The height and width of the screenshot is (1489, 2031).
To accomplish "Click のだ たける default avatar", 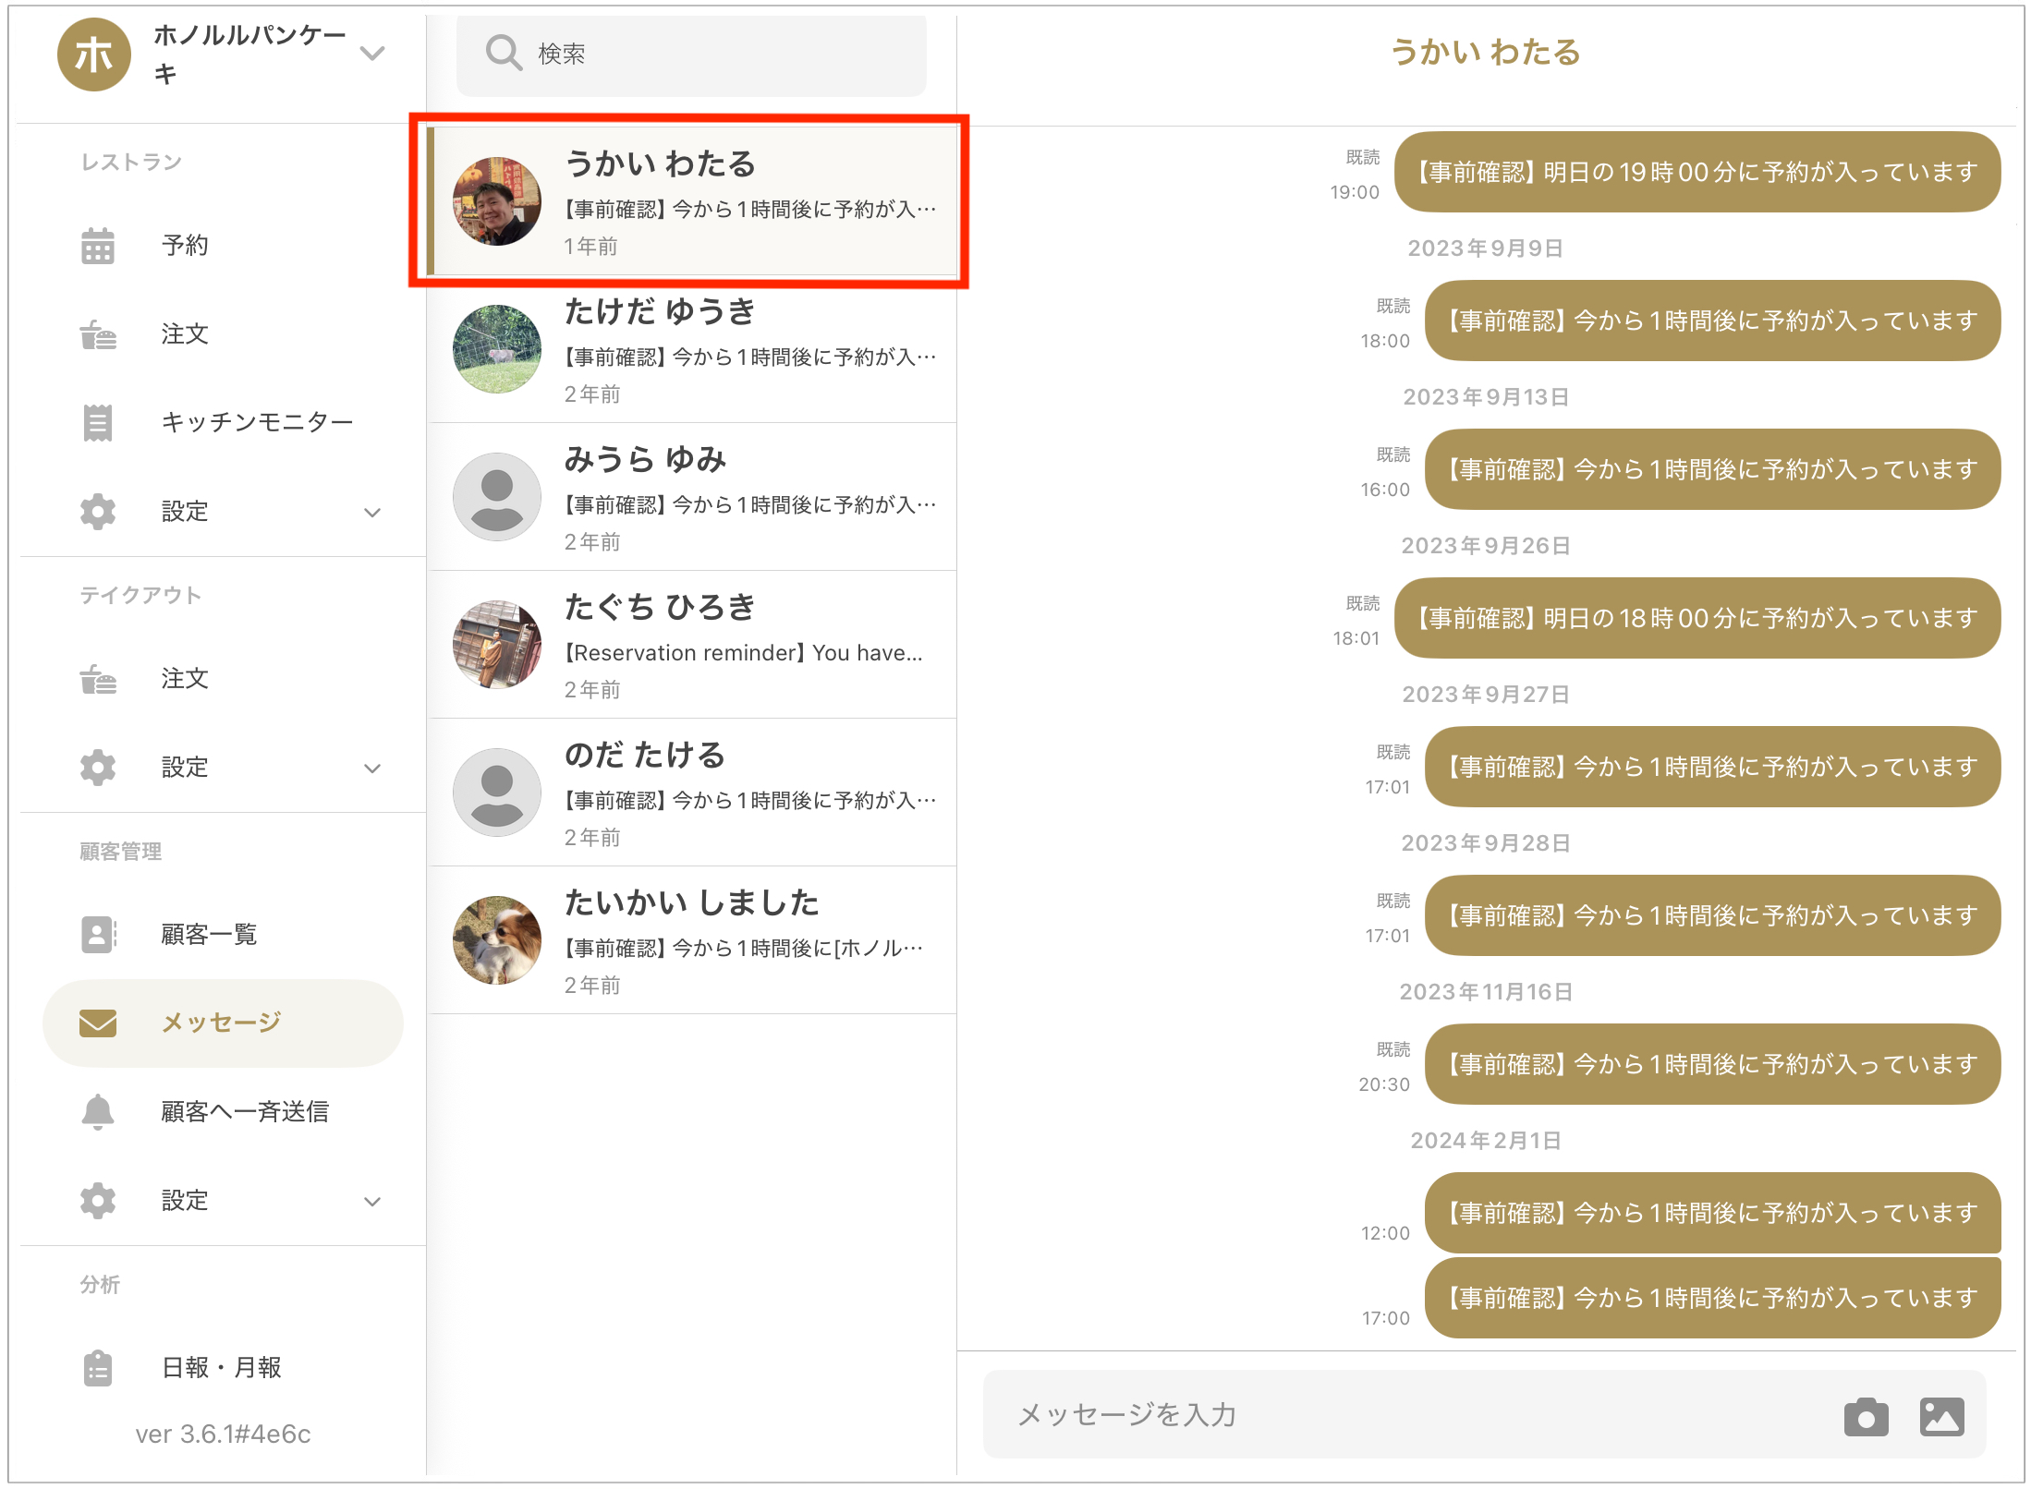I will 497,793.
